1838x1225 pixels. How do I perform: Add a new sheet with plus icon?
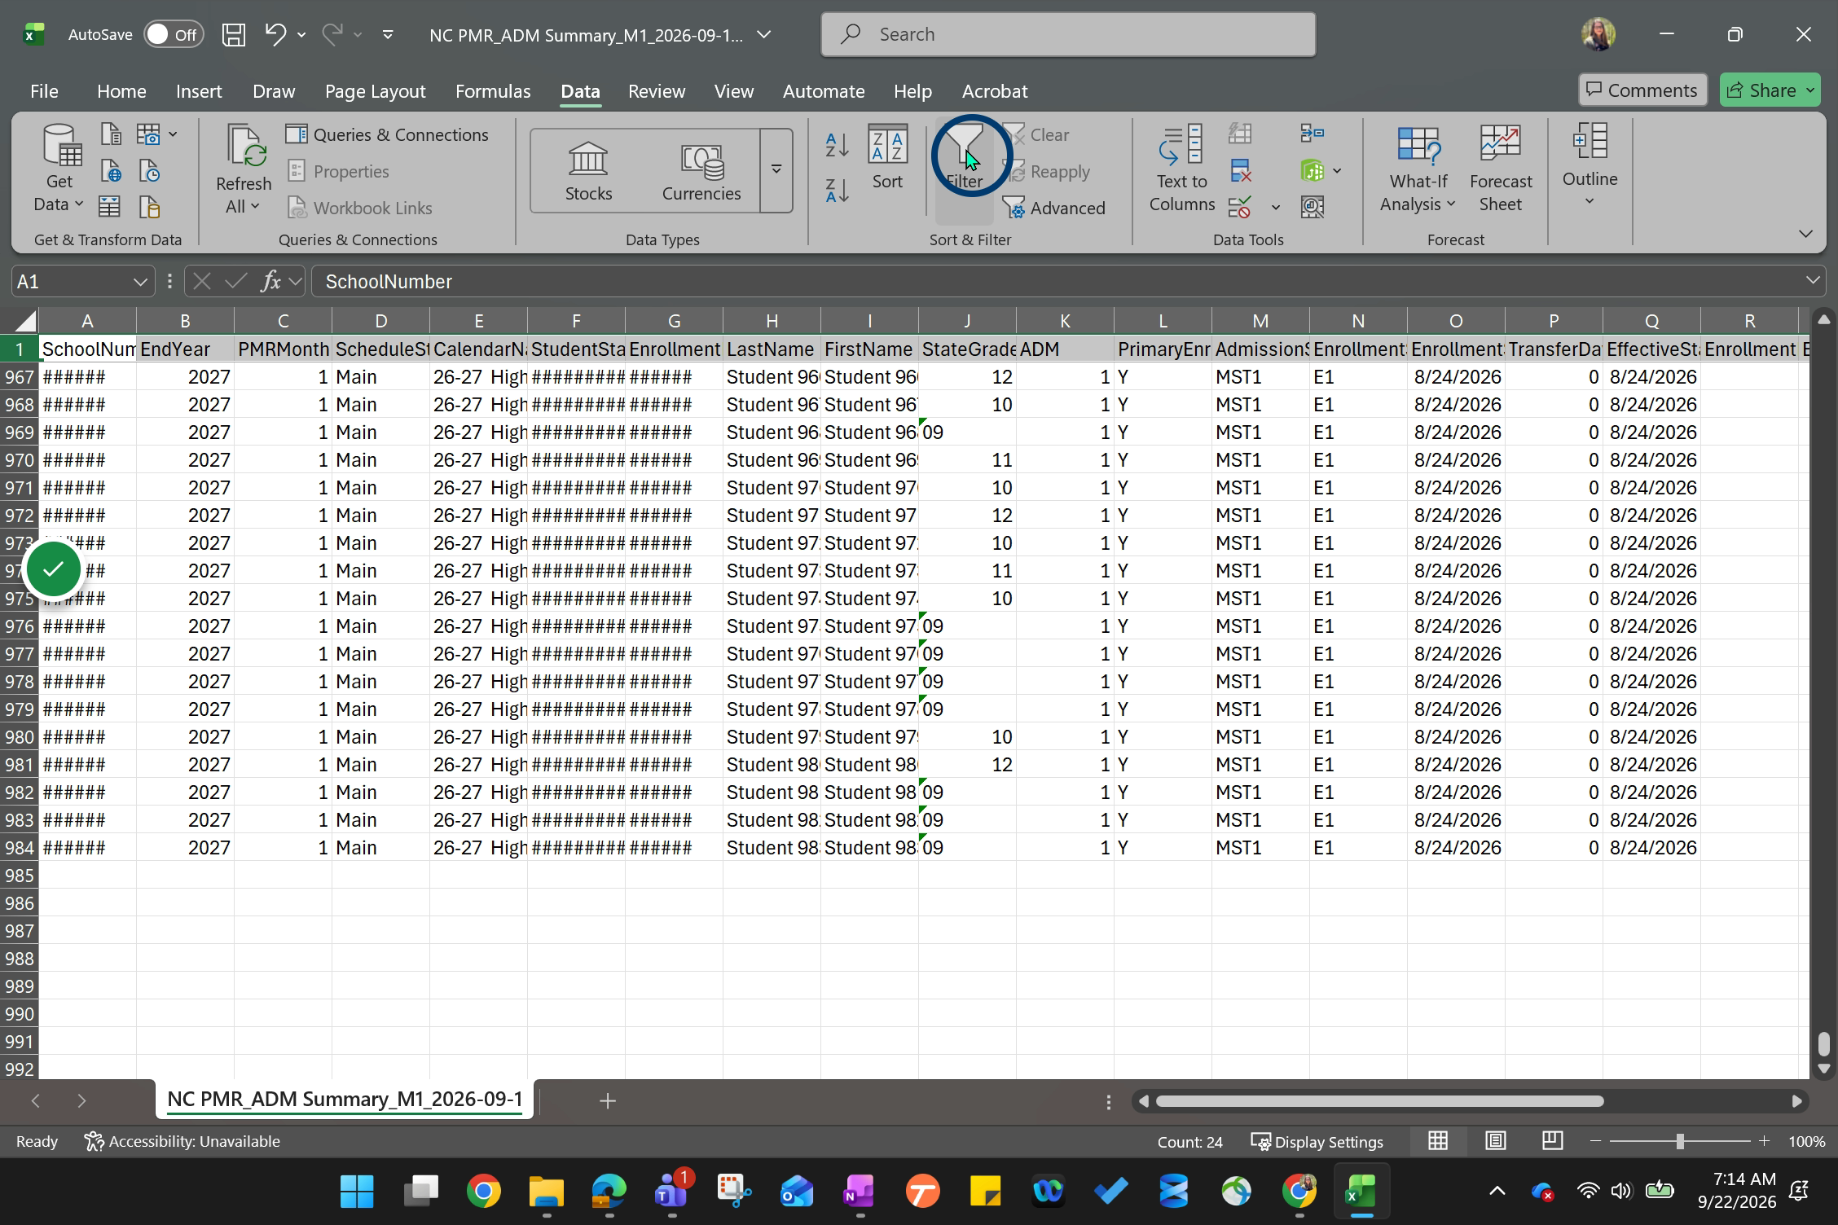[x=607, y=1101]
